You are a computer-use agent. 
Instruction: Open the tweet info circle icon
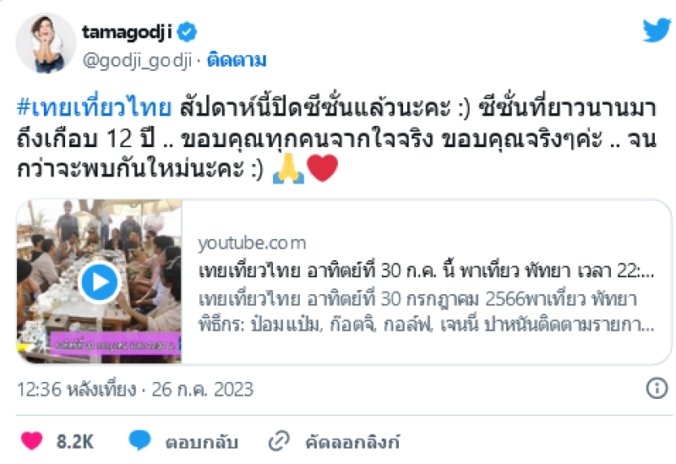pos(657,388)
